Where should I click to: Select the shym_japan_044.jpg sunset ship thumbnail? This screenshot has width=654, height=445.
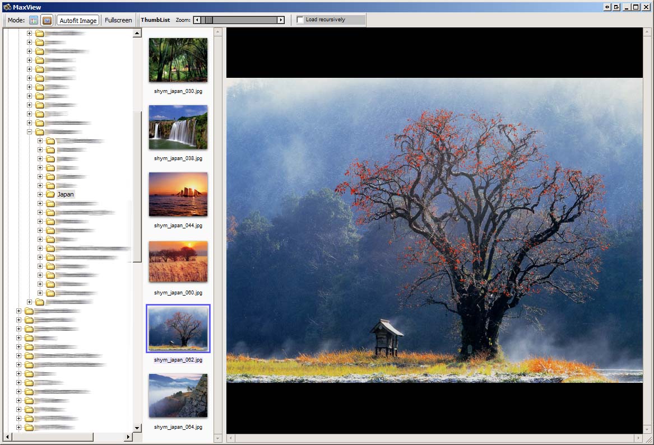point(178,194)
